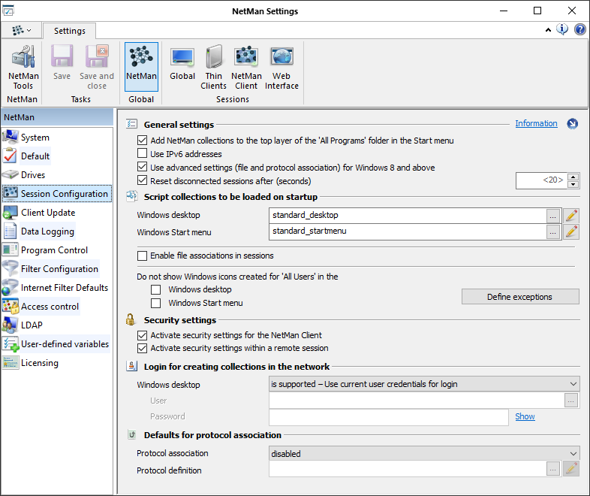Disable the Use IPv6 addresses checkbox

pyautogui.click(x=143, y=154)
